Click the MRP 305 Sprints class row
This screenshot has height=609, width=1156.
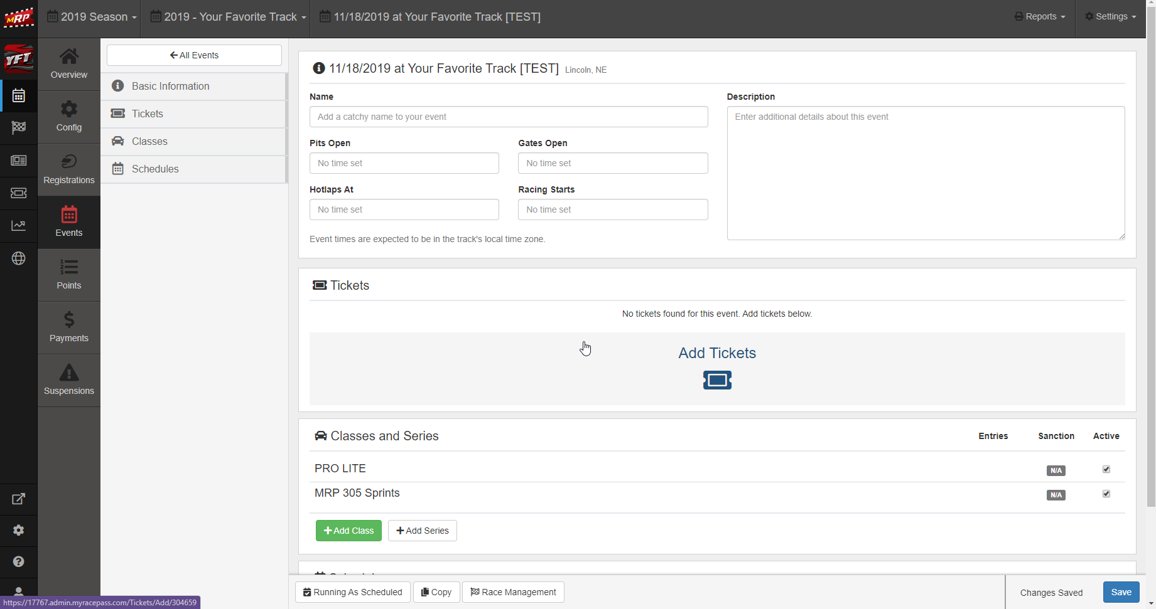point(717,494)
